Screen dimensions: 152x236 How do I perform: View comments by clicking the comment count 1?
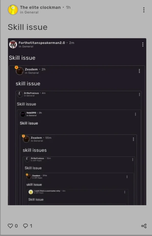pos(31,226)
